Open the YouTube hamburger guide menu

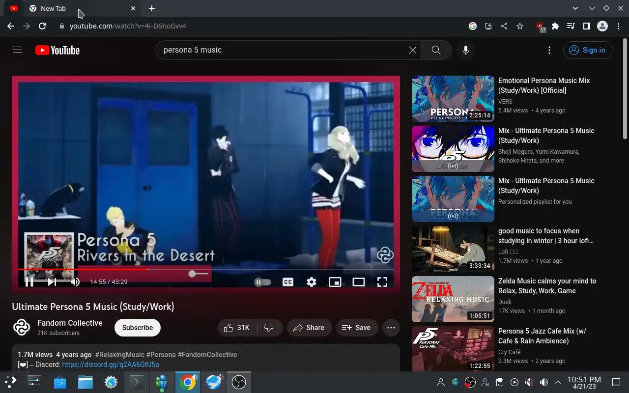[x=18, y=50]
